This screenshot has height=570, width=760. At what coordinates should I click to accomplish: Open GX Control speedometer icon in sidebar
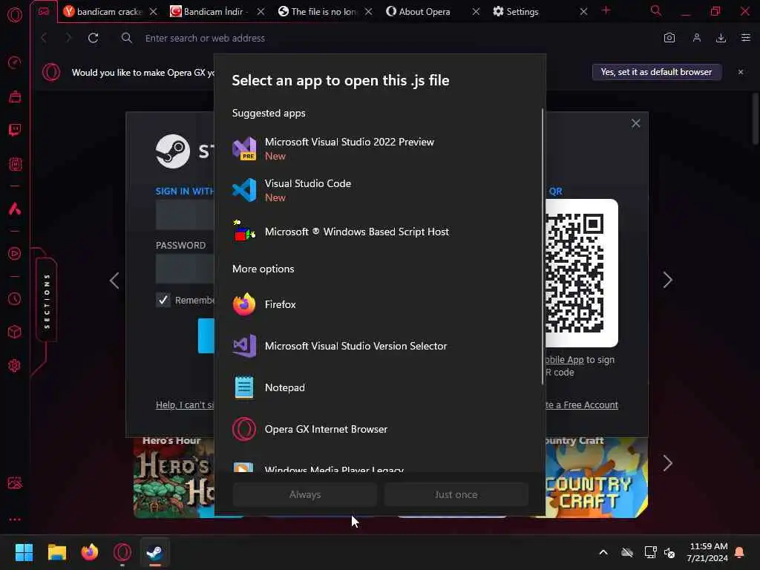click(x=15, y=62)
